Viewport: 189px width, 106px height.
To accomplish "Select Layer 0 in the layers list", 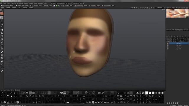I will (x=179, y=49).
